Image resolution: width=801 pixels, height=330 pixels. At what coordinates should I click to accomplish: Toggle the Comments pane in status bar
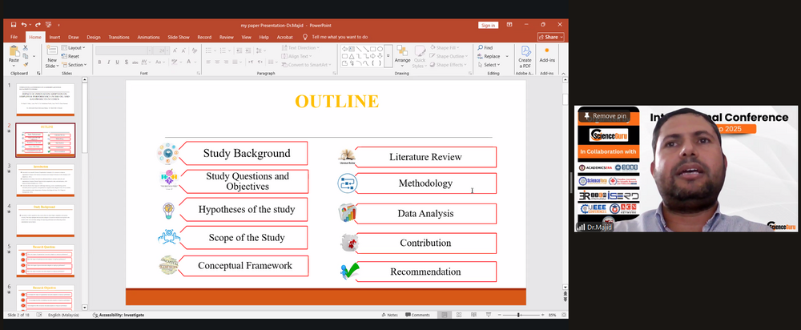coord(417,315)
